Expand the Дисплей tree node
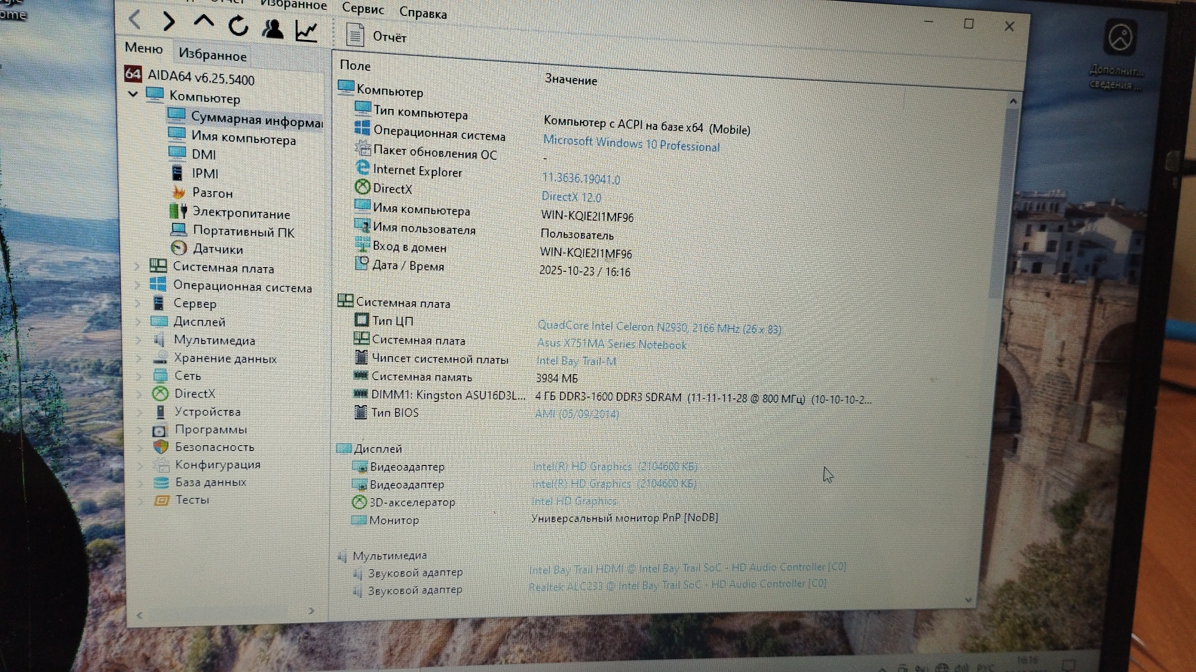Viewport: 1196px width, 672px height. point(138,322)
